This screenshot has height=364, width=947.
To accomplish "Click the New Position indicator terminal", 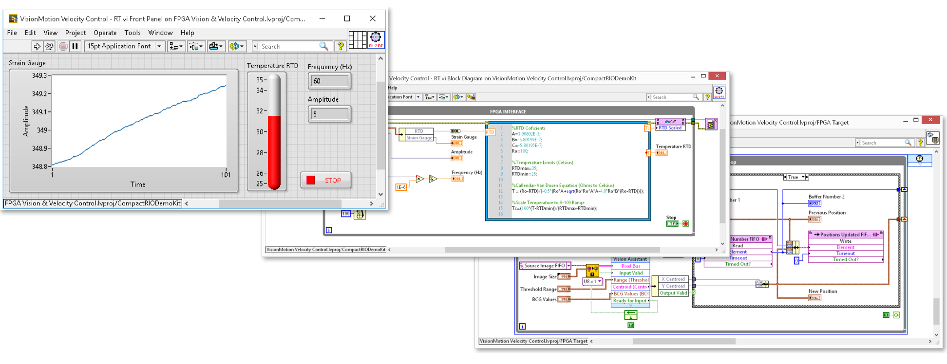I will [814, 298].
